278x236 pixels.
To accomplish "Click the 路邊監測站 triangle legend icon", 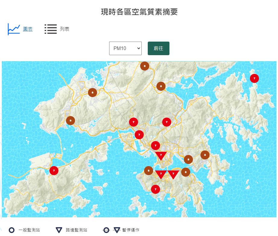I will [x=58, y=229].
